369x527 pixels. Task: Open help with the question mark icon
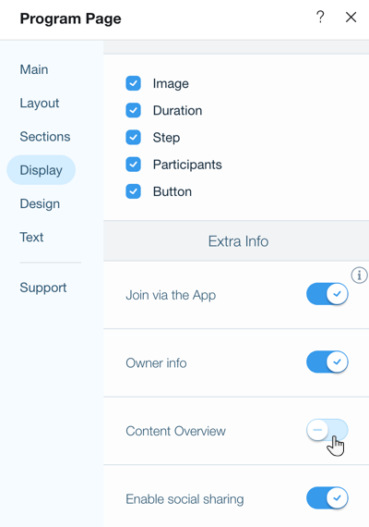(320, 17)
